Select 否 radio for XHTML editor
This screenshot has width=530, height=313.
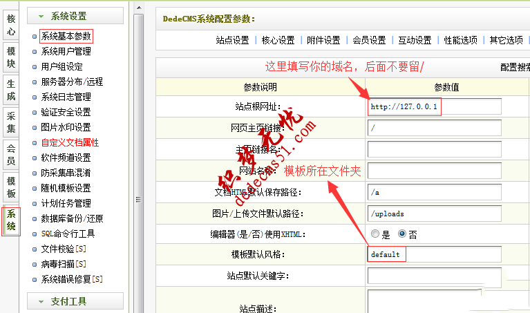click(x=402, y=234)
